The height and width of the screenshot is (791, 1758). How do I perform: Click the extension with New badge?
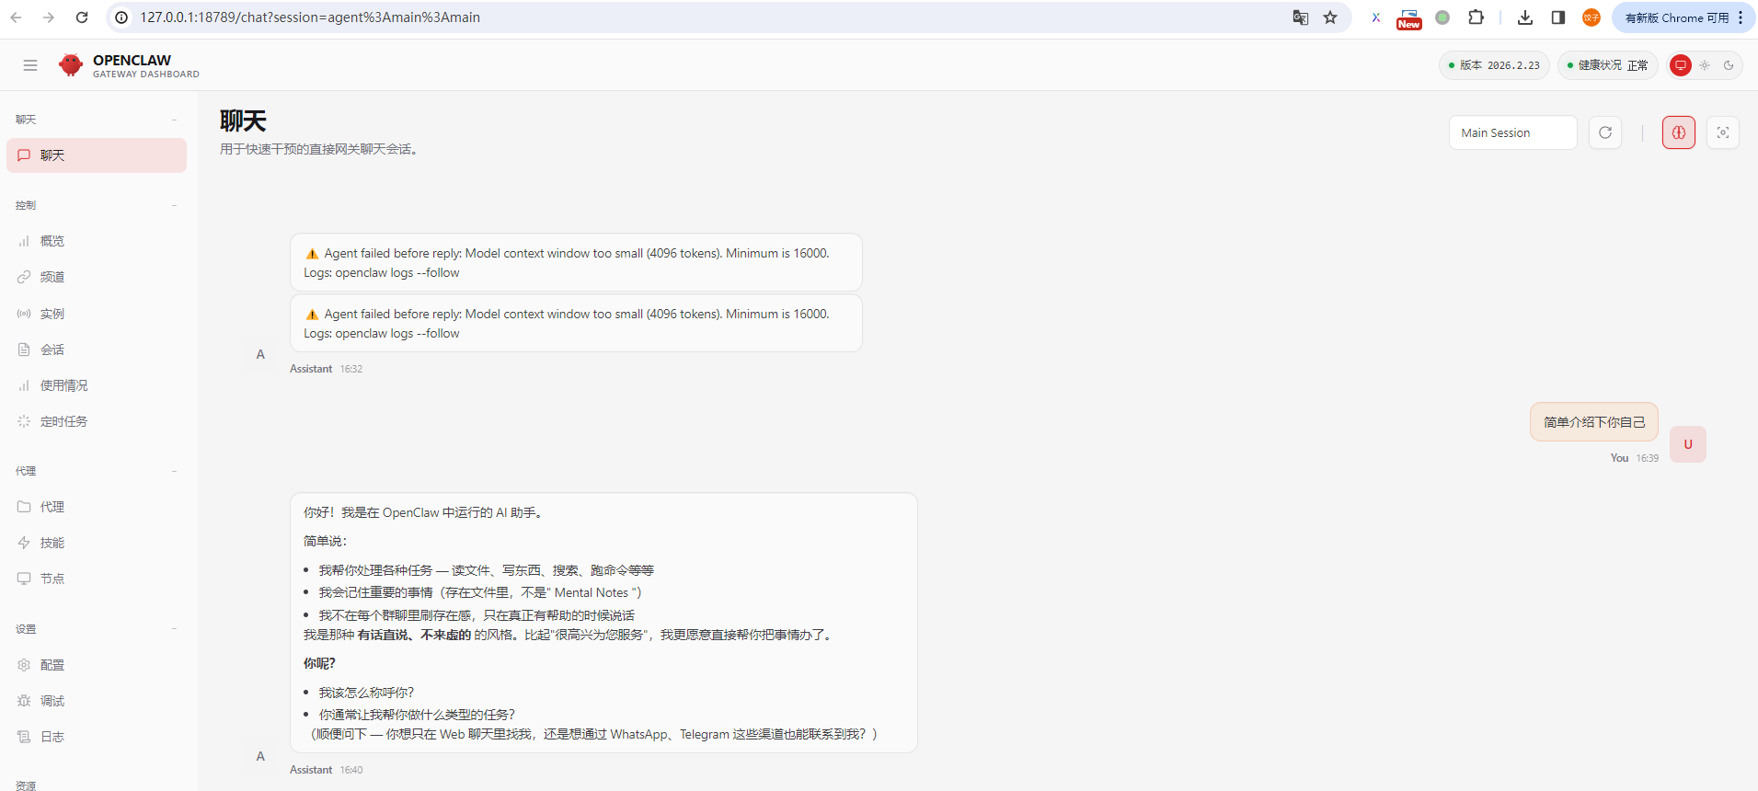point(1409,18)
